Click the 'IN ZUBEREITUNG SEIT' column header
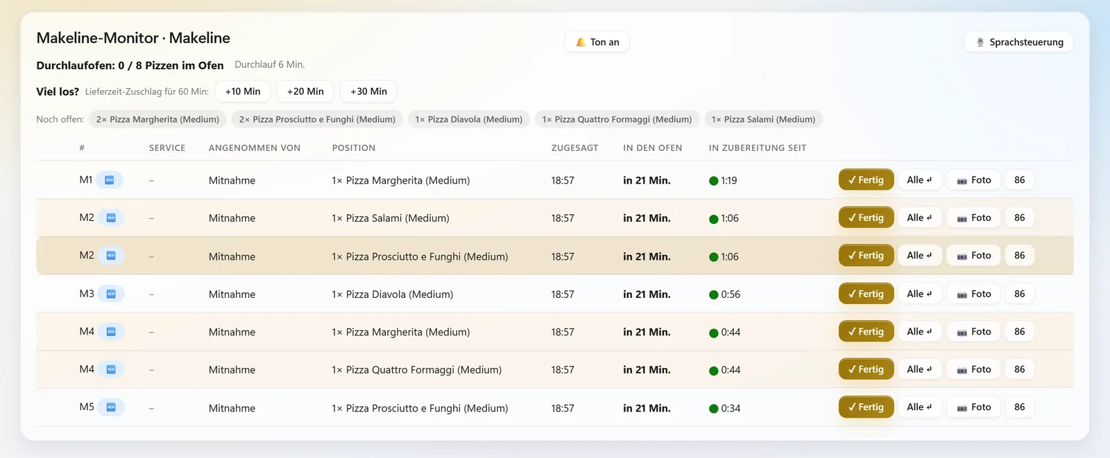Screen dimensions: 1110x458 pyautogui.click(x=758, y=148)
